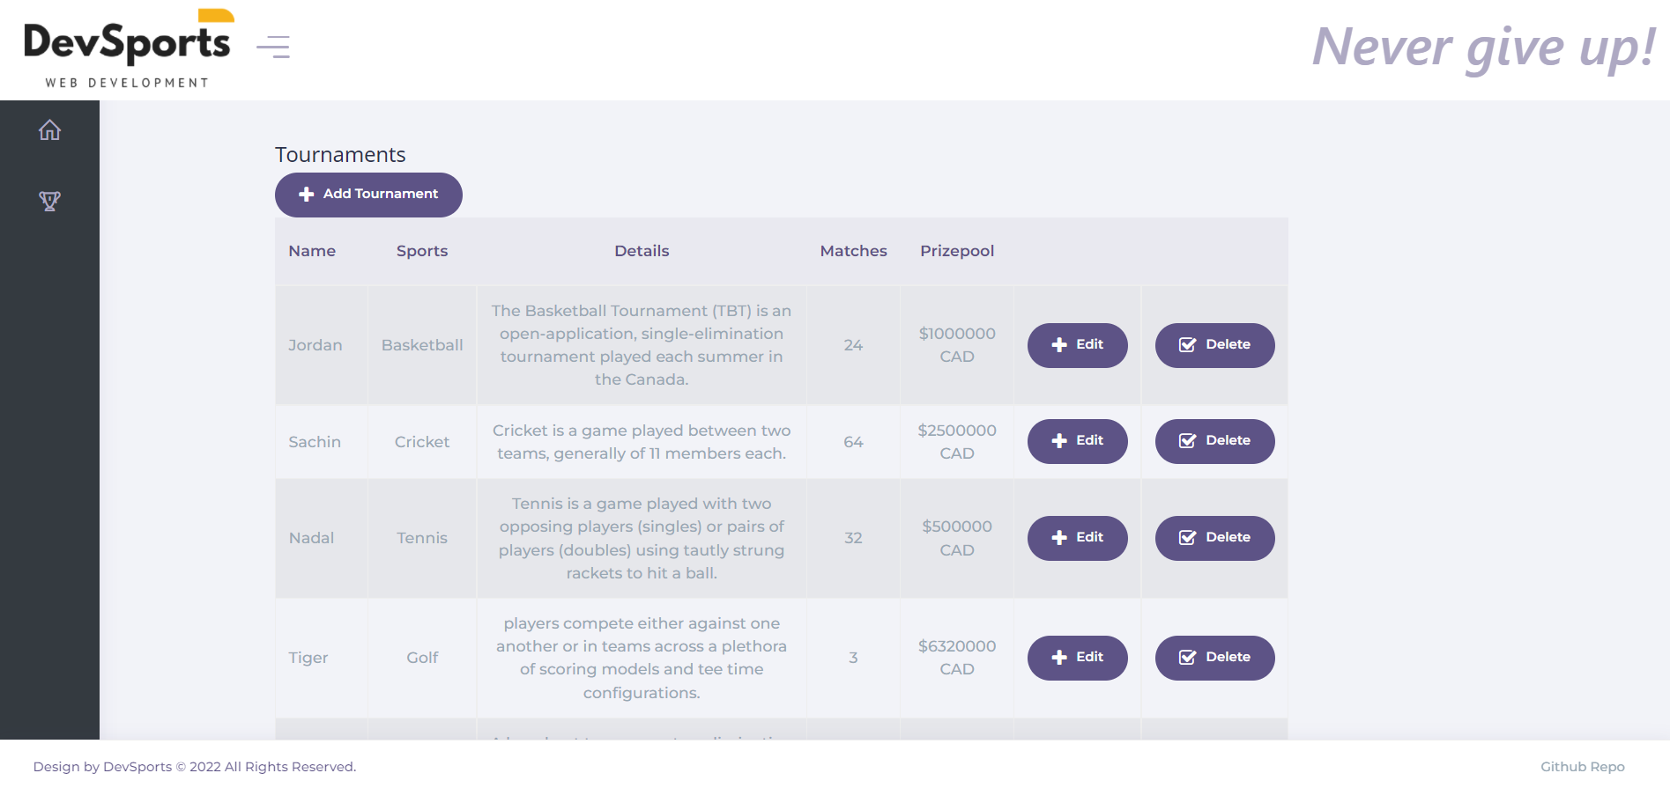The image size is (1670, 788).
Task: Click plus icon in Add Tournament button
Action: point(307,195)
